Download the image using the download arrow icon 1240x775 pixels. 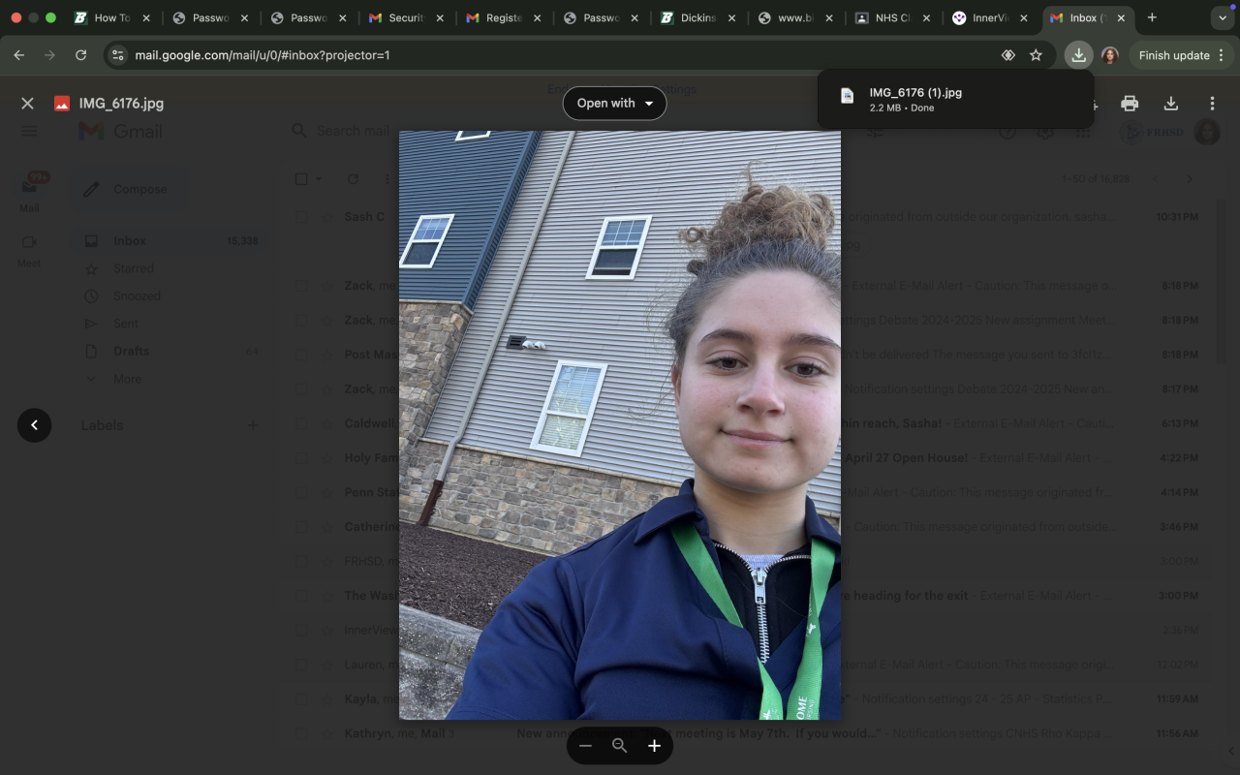pos(1170,104)
